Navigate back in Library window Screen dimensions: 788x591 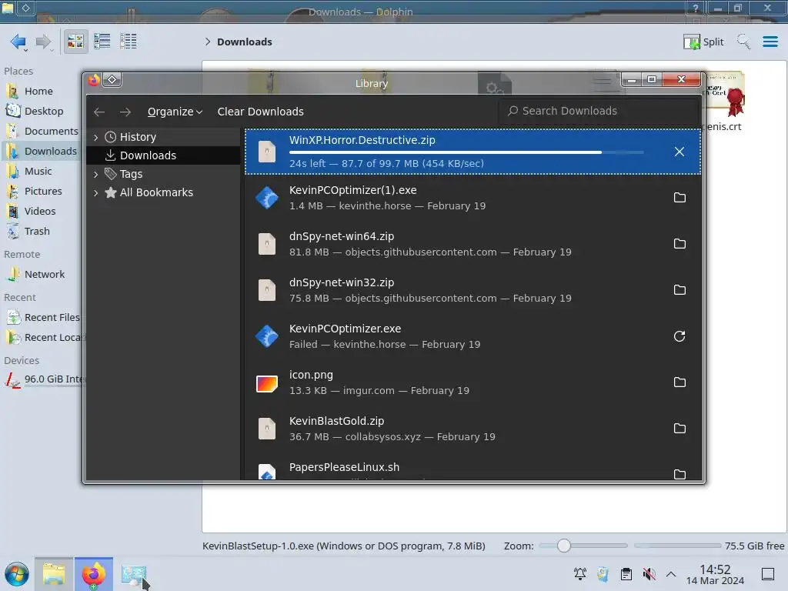(99, 112)
